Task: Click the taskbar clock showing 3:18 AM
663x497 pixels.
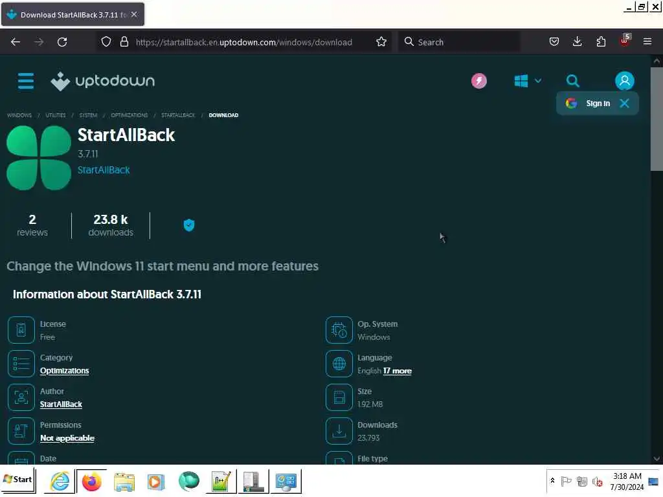Action: 627,481
